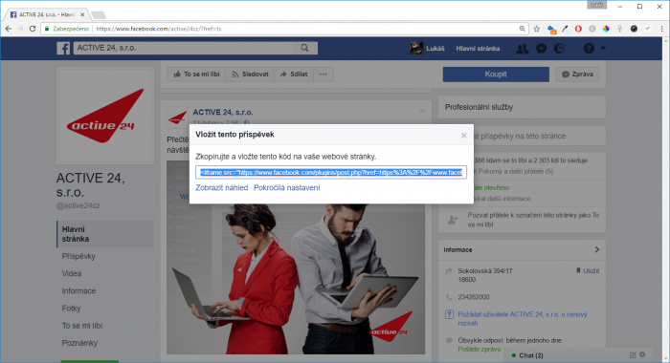This screenshot has height=363, width=670.
Task: Open the Chrome three-dot menu
Action: (x=662, y=29)
